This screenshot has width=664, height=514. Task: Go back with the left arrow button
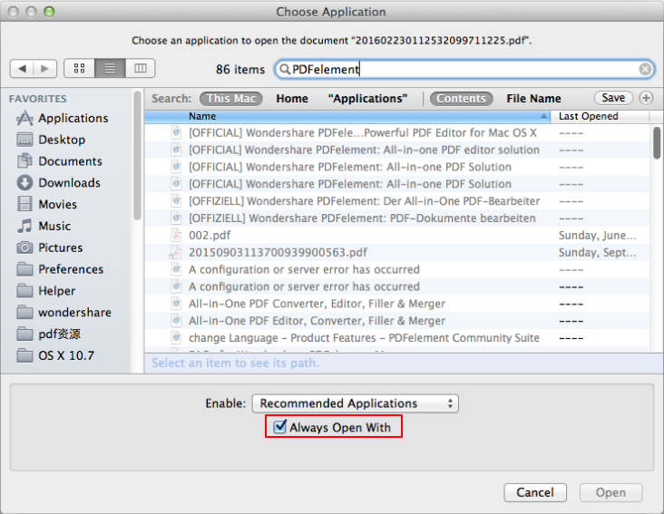pos(22,69)
